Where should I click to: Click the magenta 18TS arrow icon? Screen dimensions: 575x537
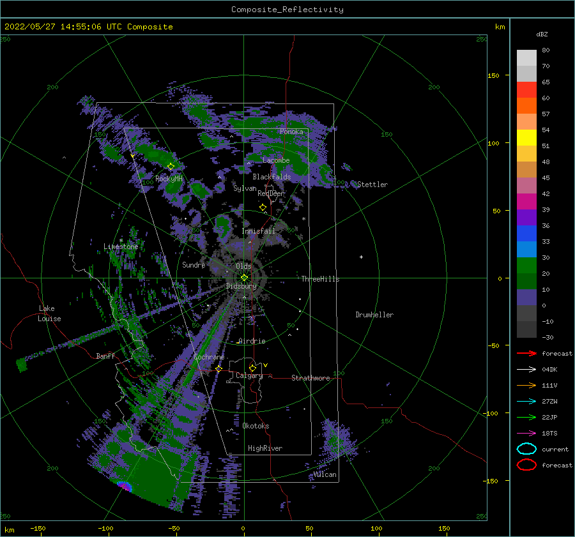pyautogui.click(x=526, y=434)
